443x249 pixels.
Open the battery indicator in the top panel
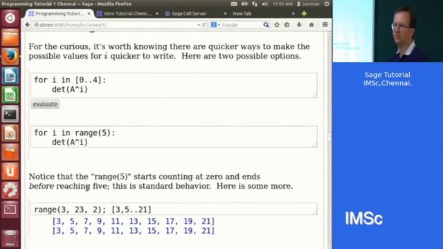click(244, 4)
